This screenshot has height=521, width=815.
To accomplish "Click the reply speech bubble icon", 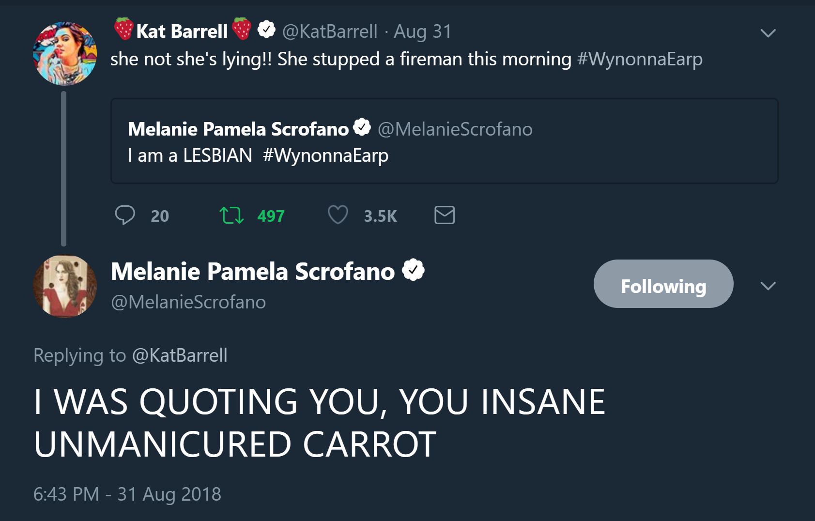I will point(125,215).
